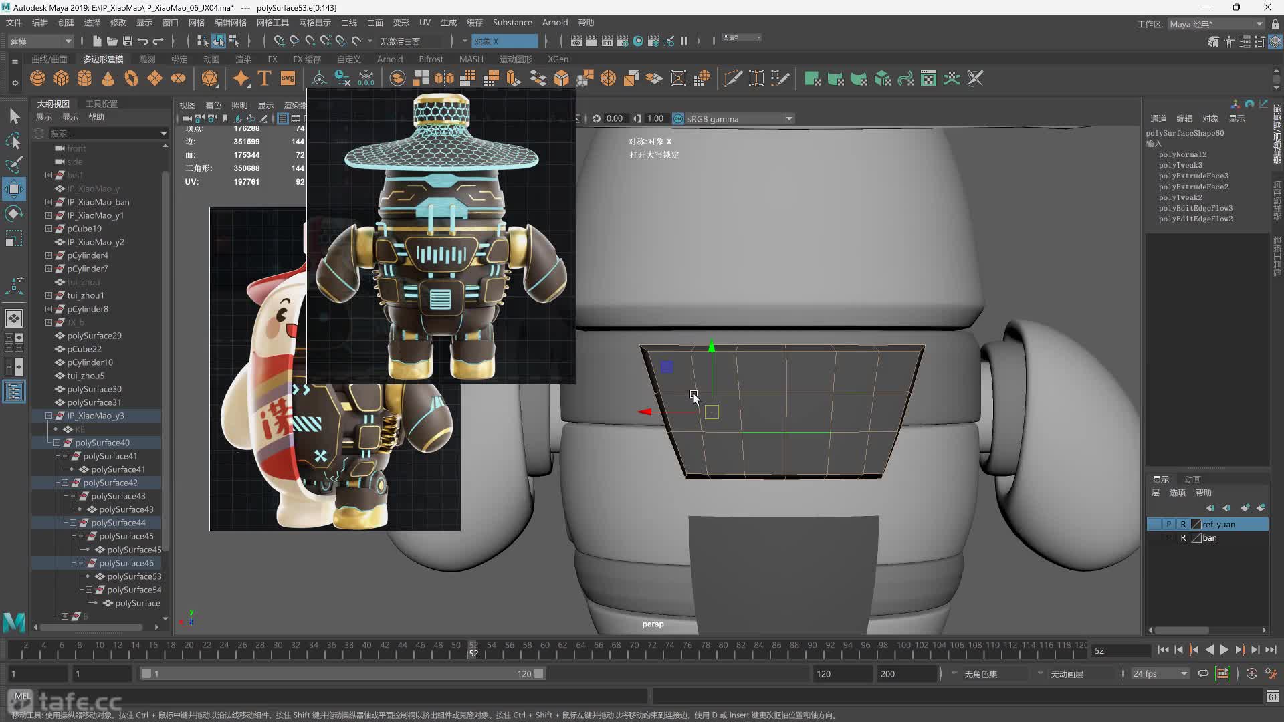The height and width of the screenshot is (722, 1284).
Task: Open the 24 fps frame rate dropdown
Action: [1160, 673]
